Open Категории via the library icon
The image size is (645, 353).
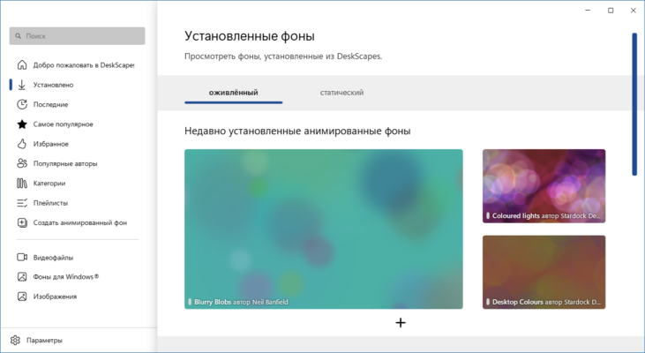coord(22,184)
